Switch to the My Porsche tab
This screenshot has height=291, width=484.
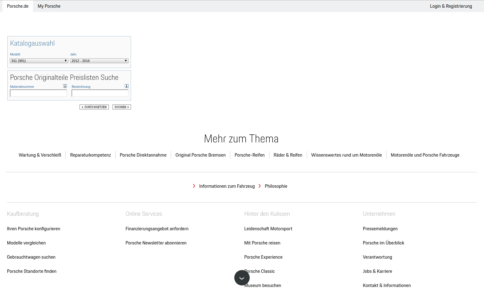point(49,6)
